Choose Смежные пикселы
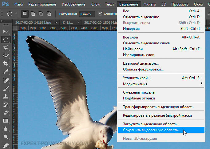210x149 pixels. point(161,92)
